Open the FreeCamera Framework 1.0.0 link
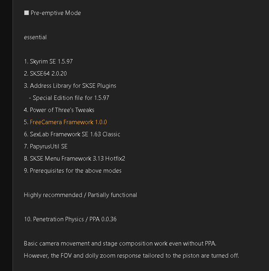This screenshot has height=271, width=269. pyautogui.click(x=68, y=122)
